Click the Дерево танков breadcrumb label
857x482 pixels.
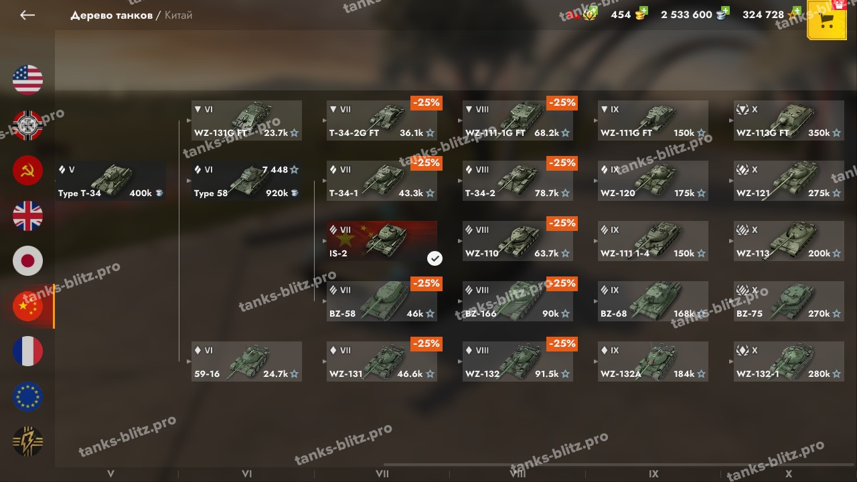[111, 15]
